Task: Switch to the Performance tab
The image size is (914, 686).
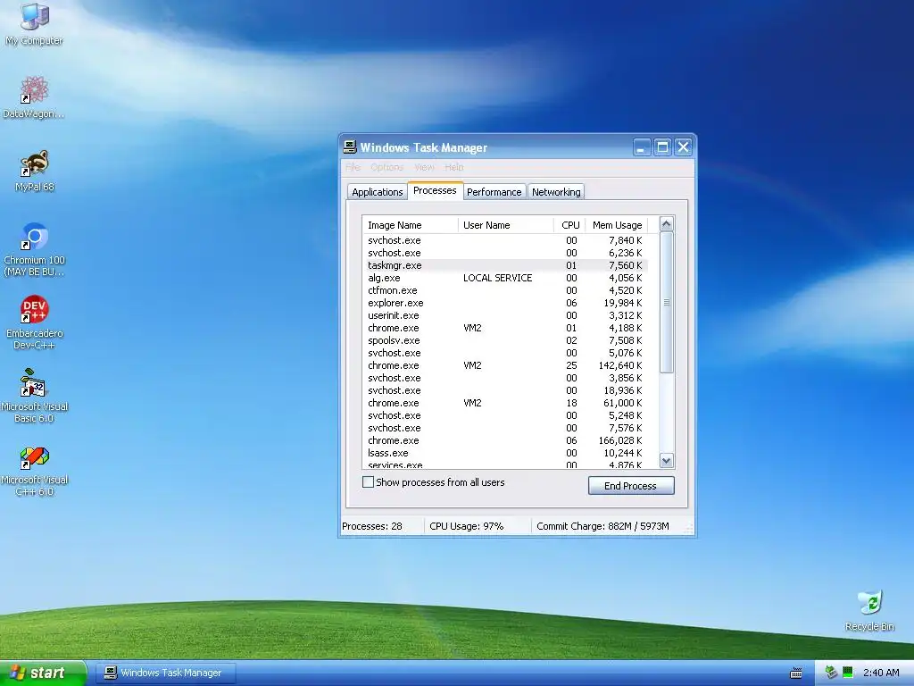Action: pyautogui.click(x=494, y=192)
